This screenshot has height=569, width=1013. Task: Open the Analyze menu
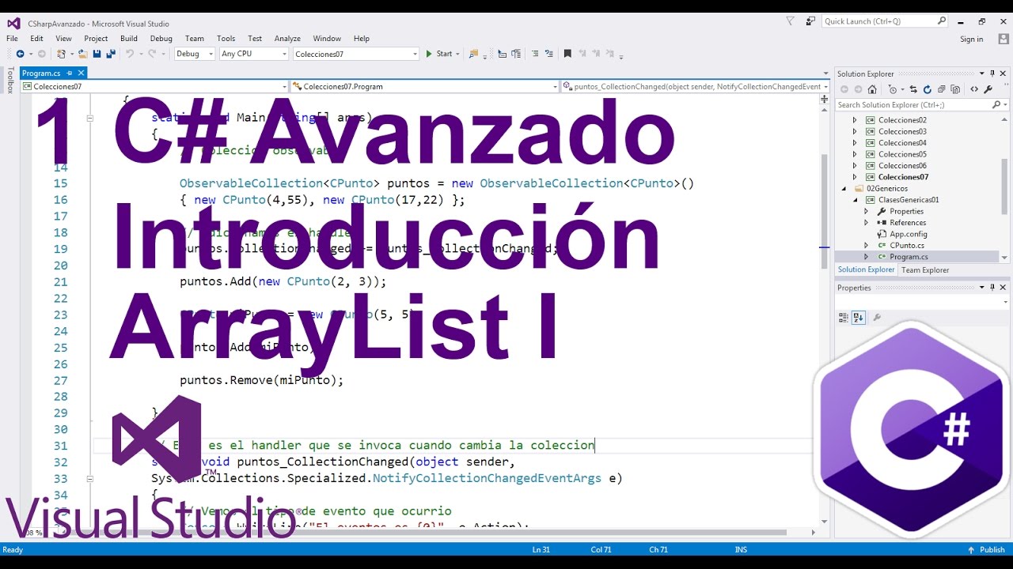pos(287,38)
